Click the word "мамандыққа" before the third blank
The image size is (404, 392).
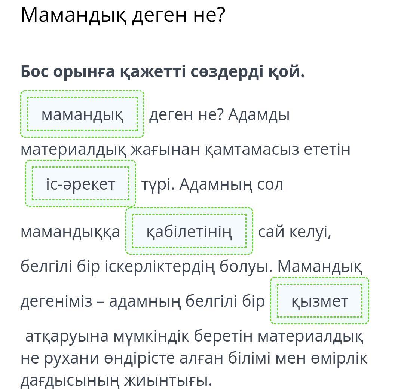pos(70,232)
